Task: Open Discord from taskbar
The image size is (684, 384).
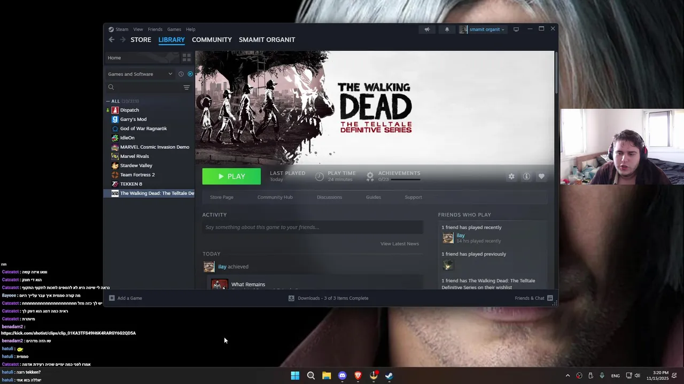Action: [x=343, y=375]
